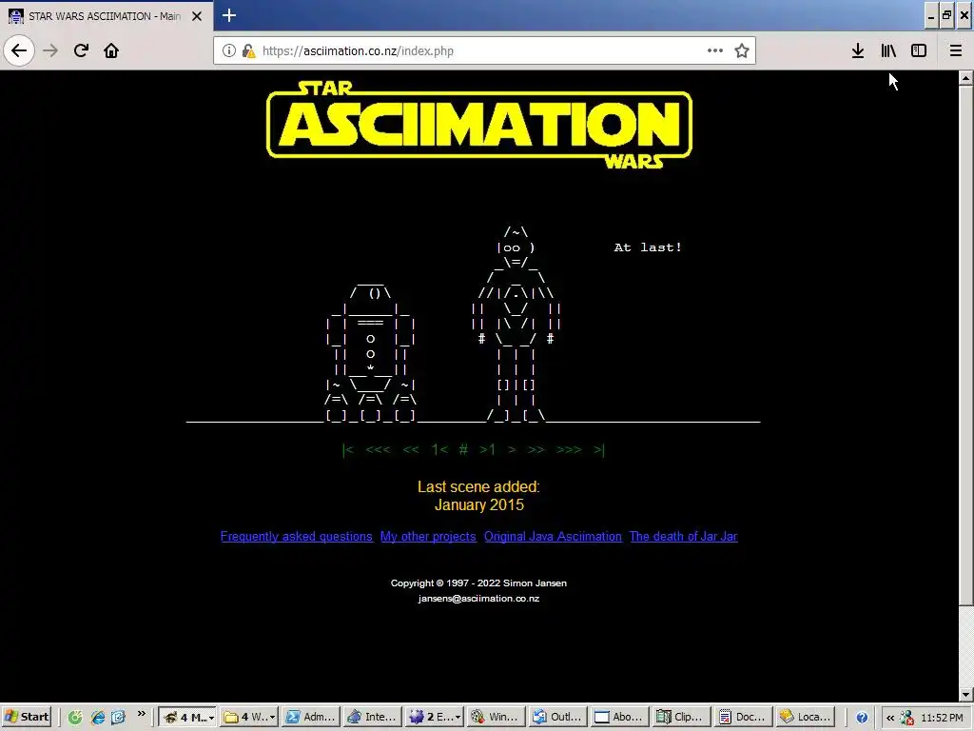Open the page actions three-dot menu
The image size is (974, 731).
pos(715,50)
